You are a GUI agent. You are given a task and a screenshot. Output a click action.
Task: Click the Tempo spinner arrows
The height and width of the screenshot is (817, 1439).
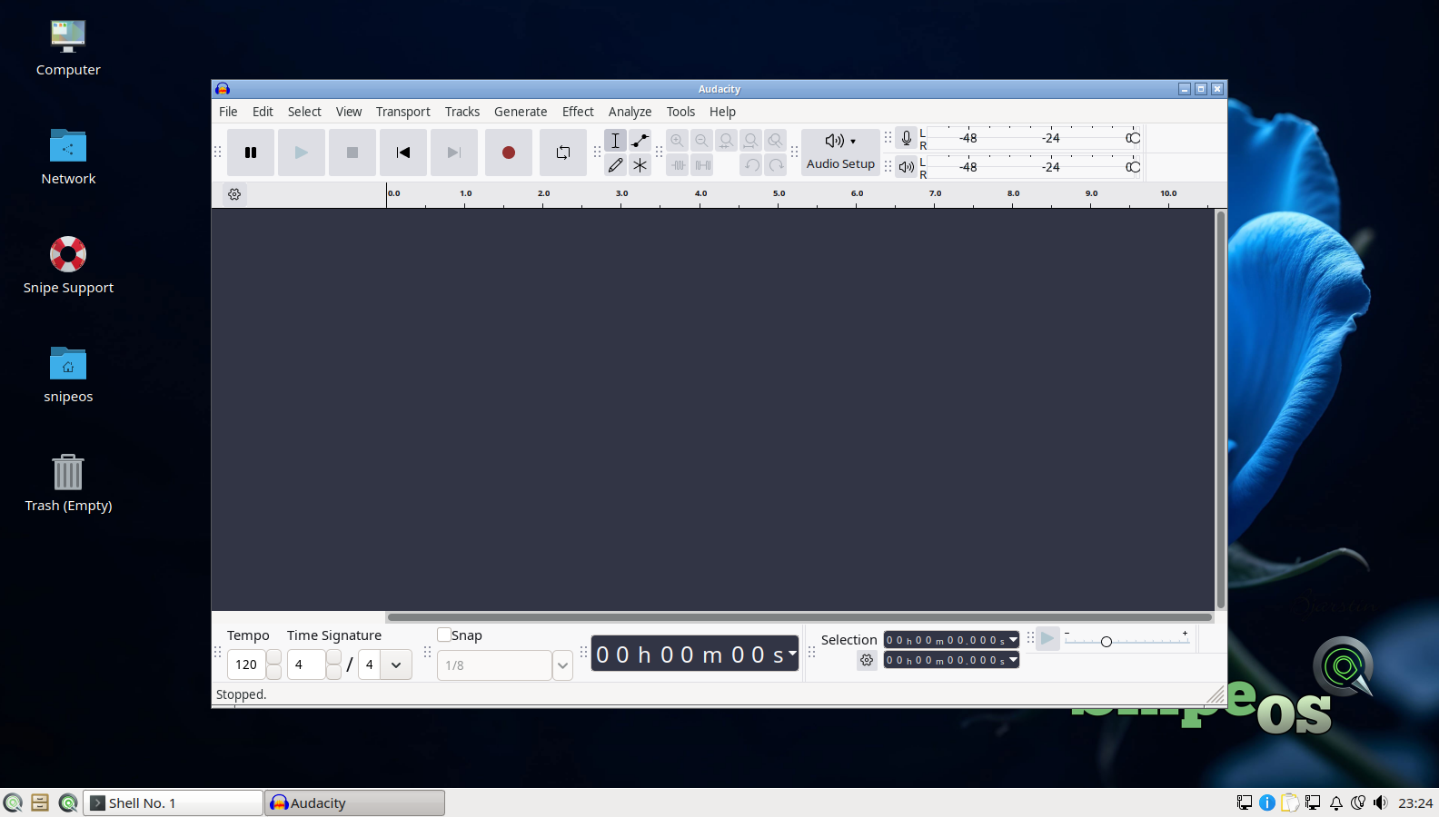click(x=273, y=664)
